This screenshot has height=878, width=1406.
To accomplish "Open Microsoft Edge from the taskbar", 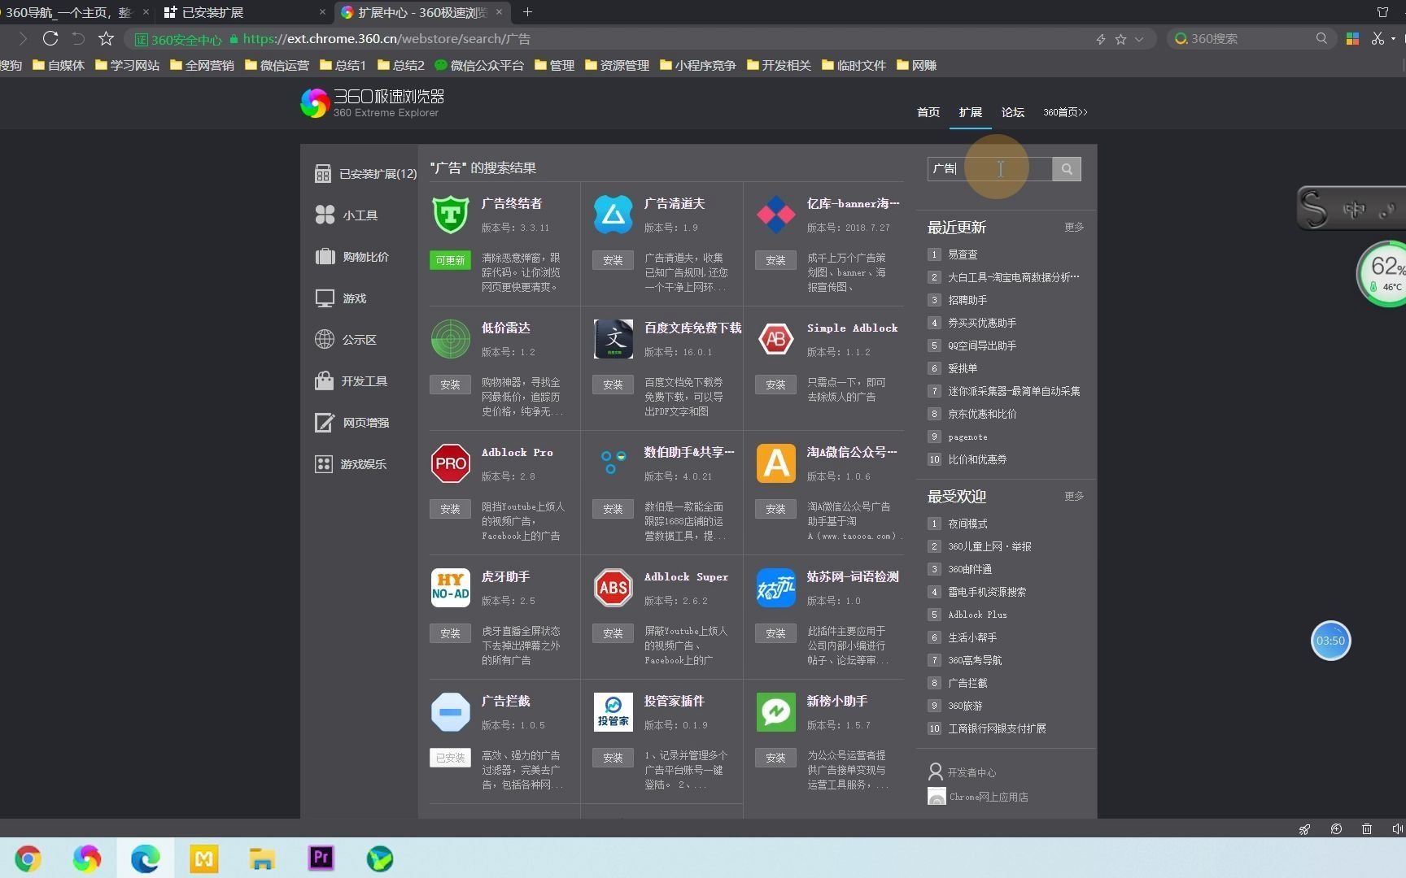I will point(146,858).
